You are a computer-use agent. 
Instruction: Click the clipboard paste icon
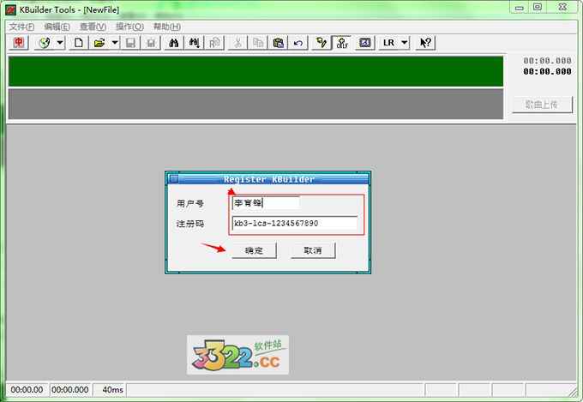coord(278,43)
